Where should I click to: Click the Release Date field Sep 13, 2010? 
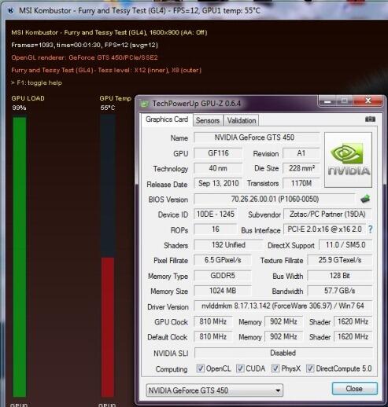218,183
